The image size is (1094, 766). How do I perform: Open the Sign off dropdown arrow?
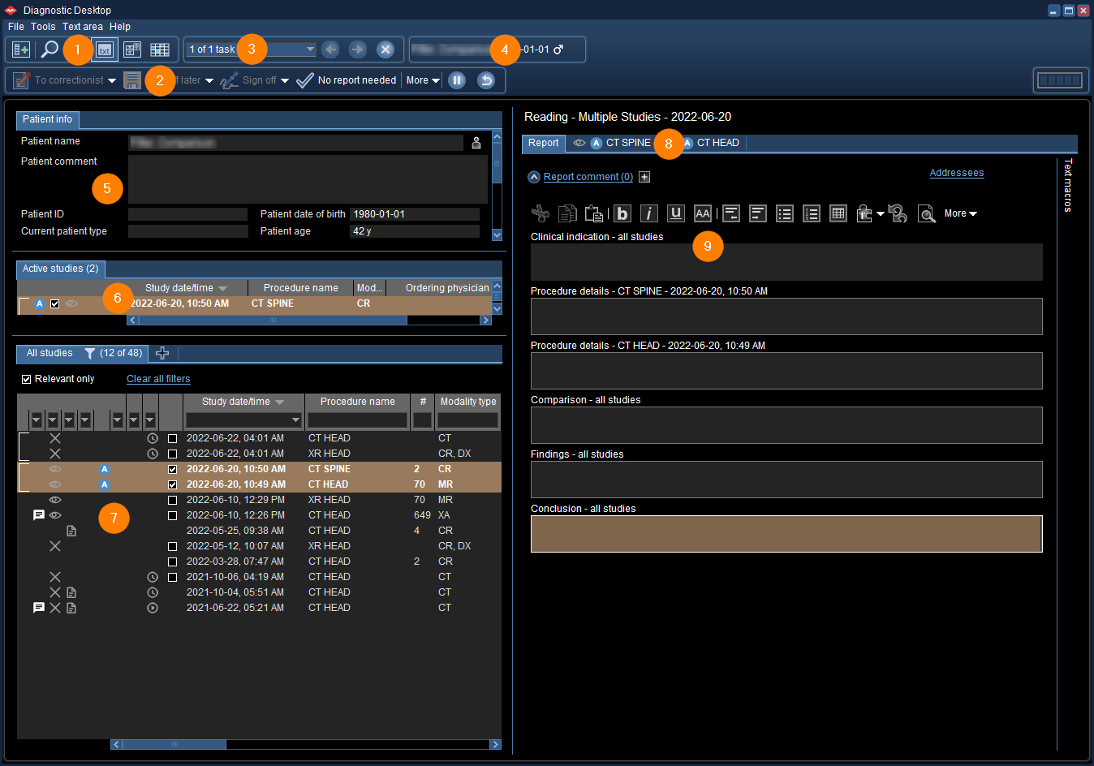click(285, 80)
